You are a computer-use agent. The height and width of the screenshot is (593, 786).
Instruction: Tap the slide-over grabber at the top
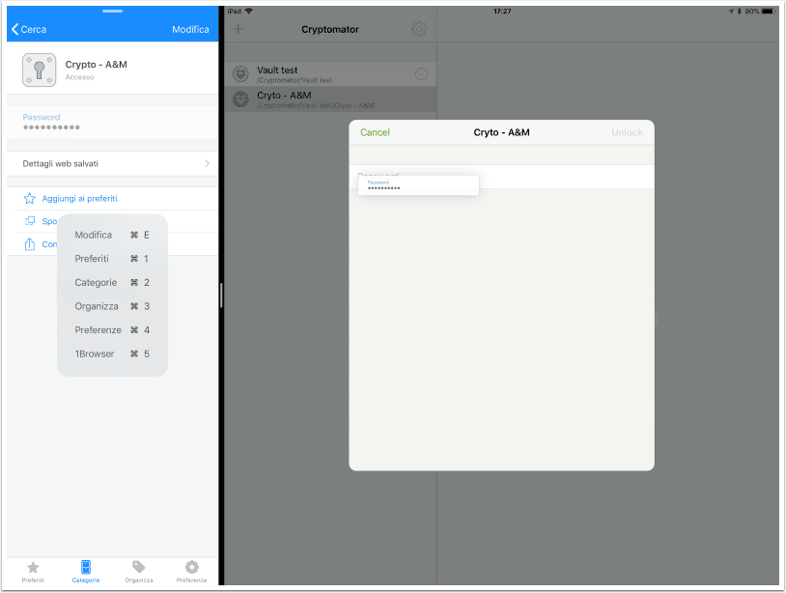click(x=112, y=11)
